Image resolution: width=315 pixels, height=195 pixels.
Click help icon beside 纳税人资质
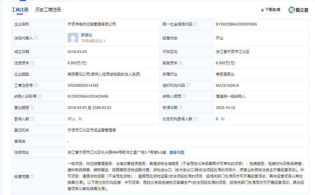coord(184,96)
